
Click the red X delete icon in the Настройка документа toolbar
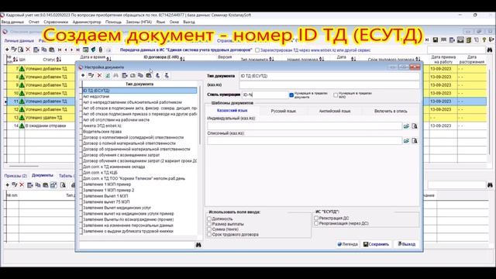click(99, 75)
